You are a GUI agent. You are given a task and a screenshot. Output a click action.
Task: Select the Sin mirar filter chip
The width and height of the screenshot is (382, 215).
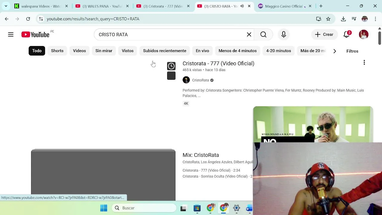[x=104, y=51]
